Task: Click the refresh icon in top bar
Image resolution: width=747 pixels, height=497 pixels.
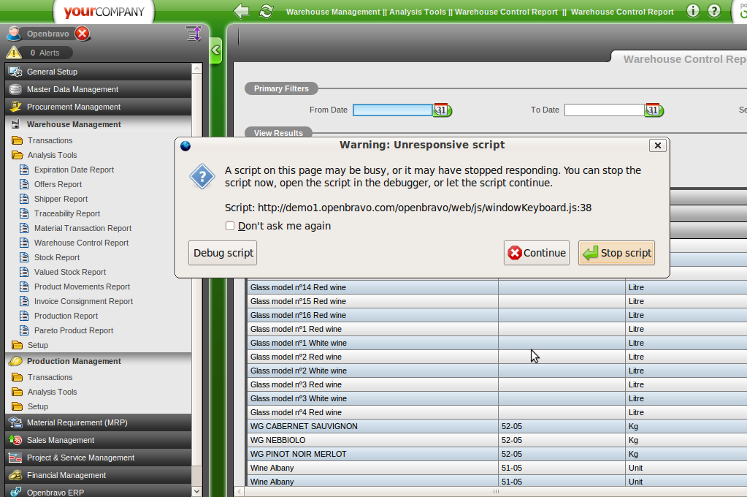Action: click(267, 11)
